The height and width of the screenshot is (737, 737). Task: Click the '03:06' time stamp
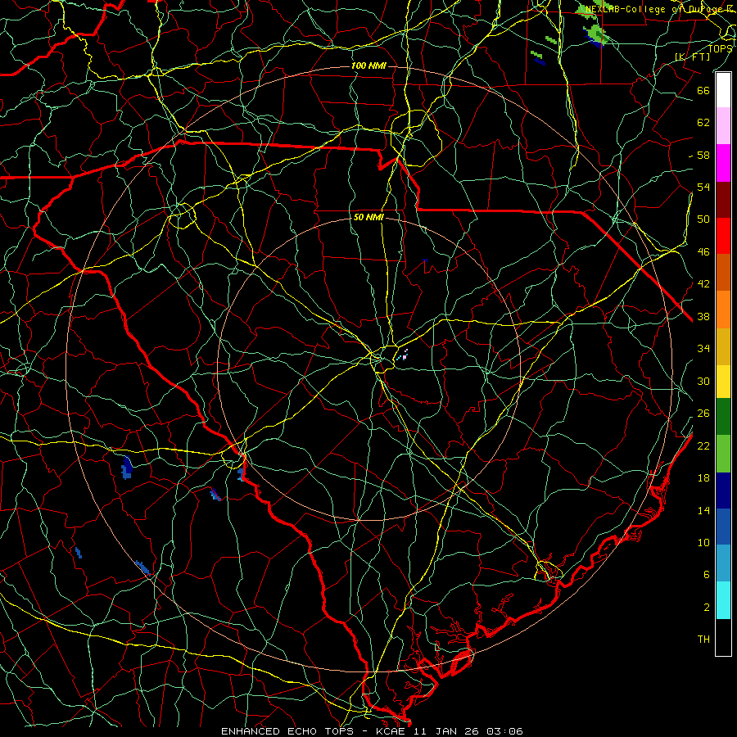[504, 731]
